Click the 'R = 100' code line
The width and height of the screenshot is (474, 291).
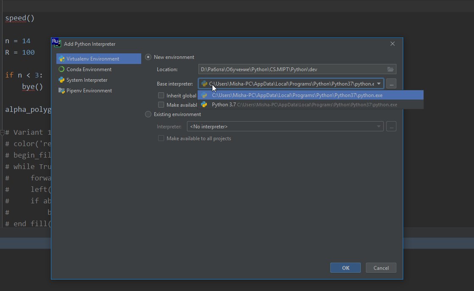[20, 52]
